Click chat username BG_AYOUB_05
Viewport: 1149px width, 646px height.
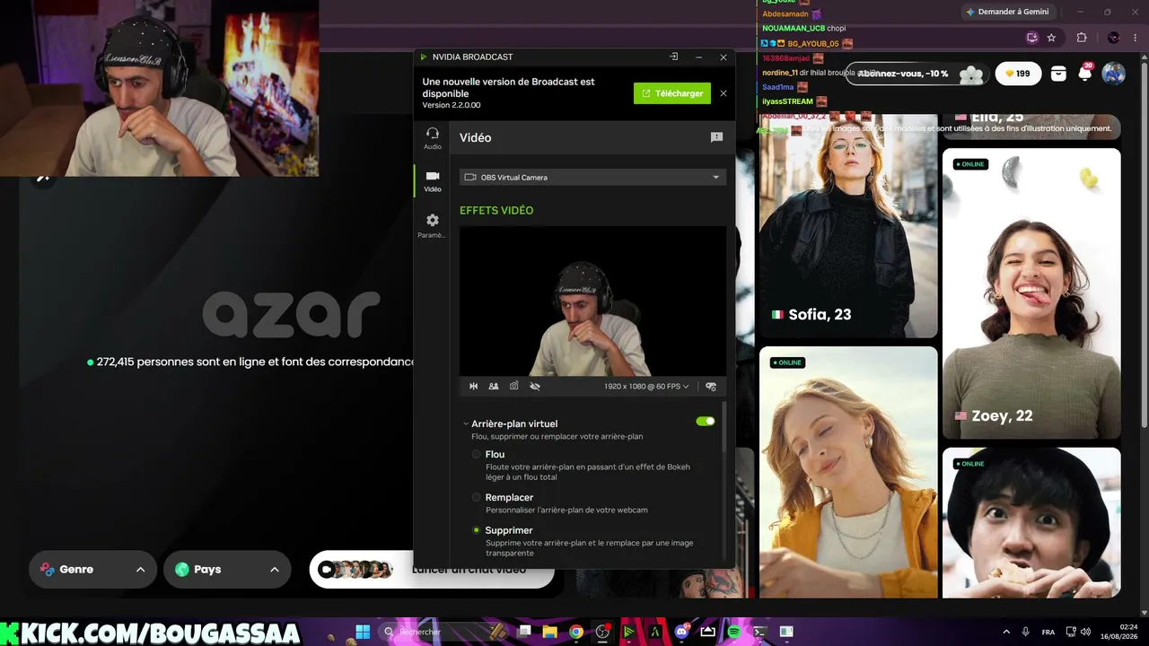pos(813,43)
